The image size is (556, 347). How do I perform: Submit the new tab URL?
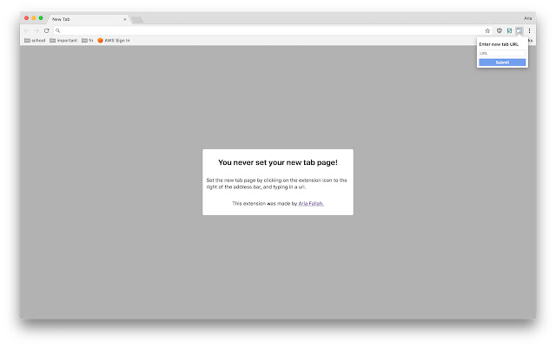click(x=502, y=62)
